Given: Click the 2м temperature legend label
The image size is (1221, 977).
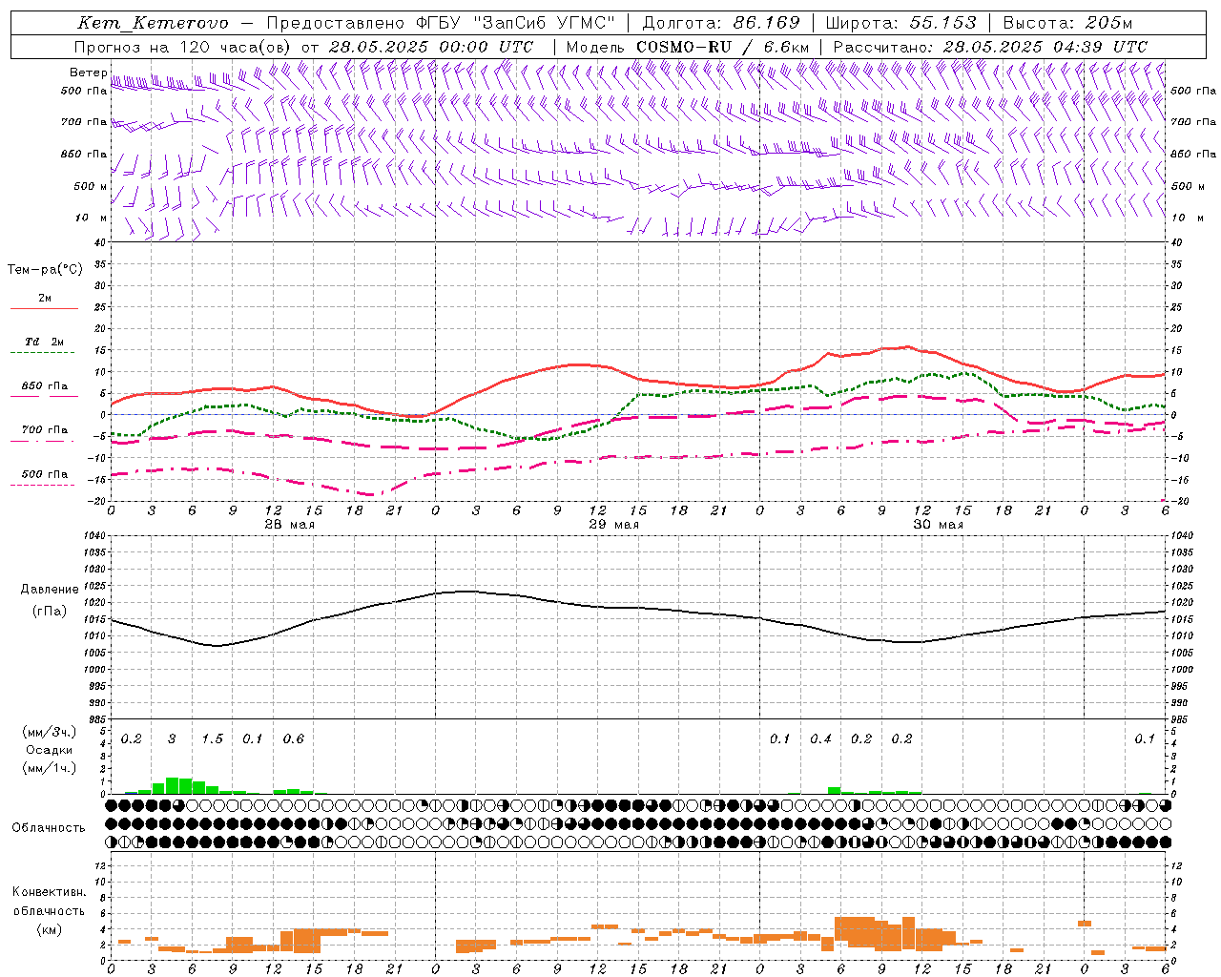Looking at the screenshot, I should tap(44, 299).
